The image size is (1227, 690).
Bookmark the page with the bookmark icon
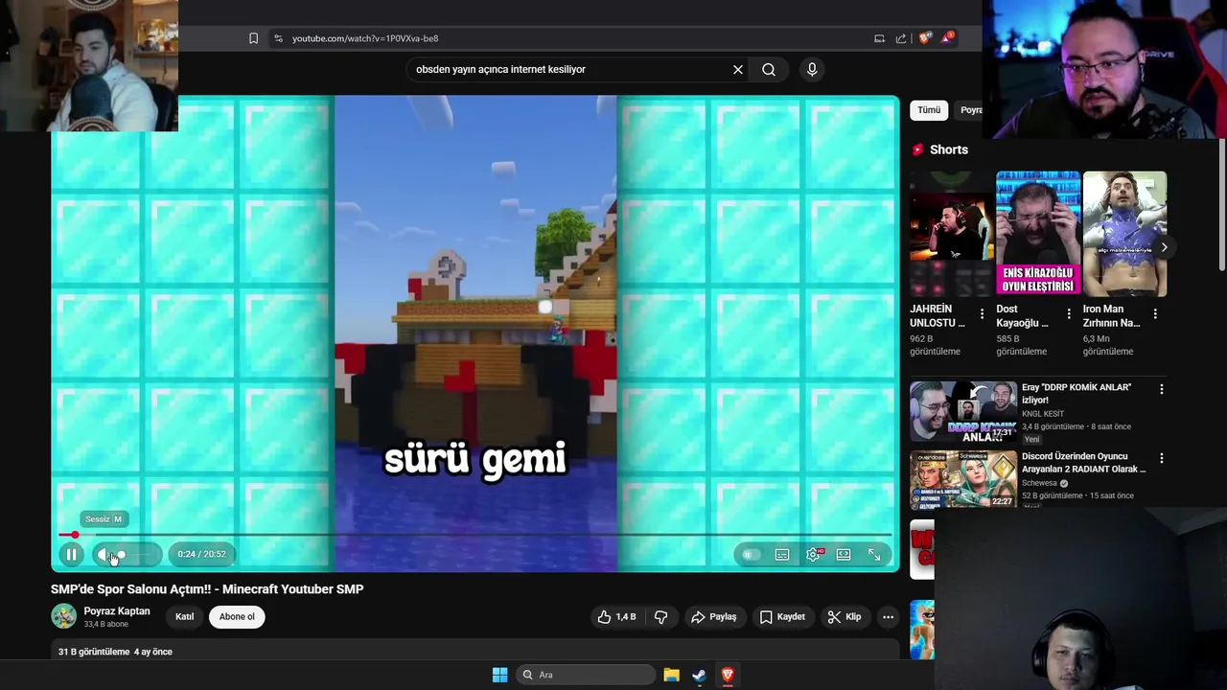coord(253,38)
